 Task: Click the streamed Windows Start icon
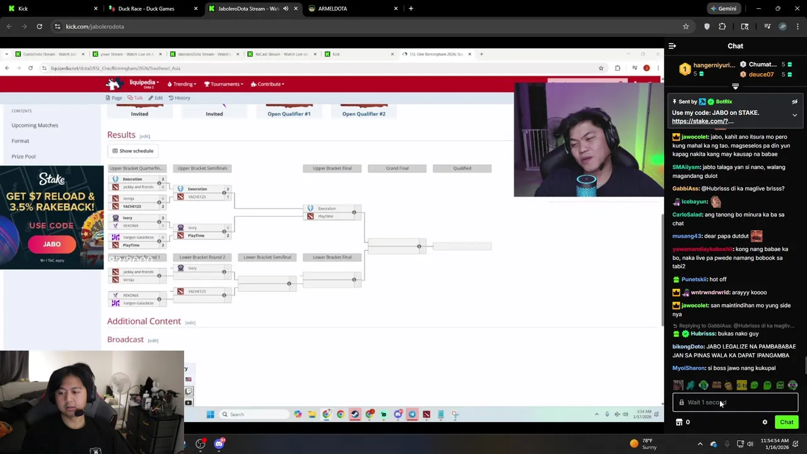[210, 414]
